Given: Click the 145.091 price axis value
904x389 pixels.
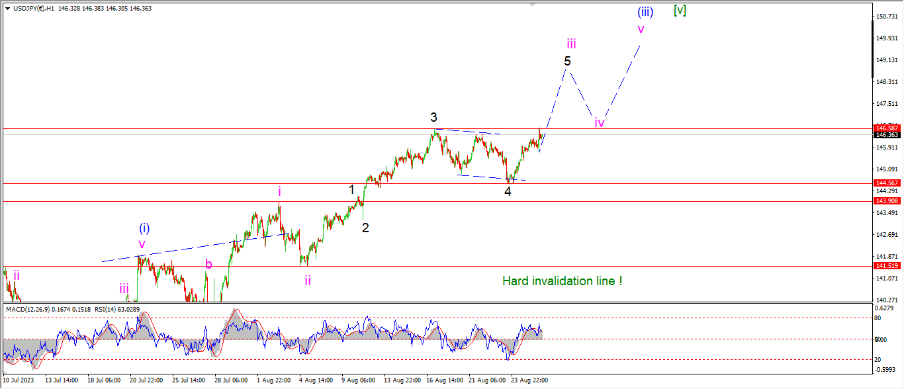Looking at the screenshot, I should pyautogui.click(x=887, y=169).
